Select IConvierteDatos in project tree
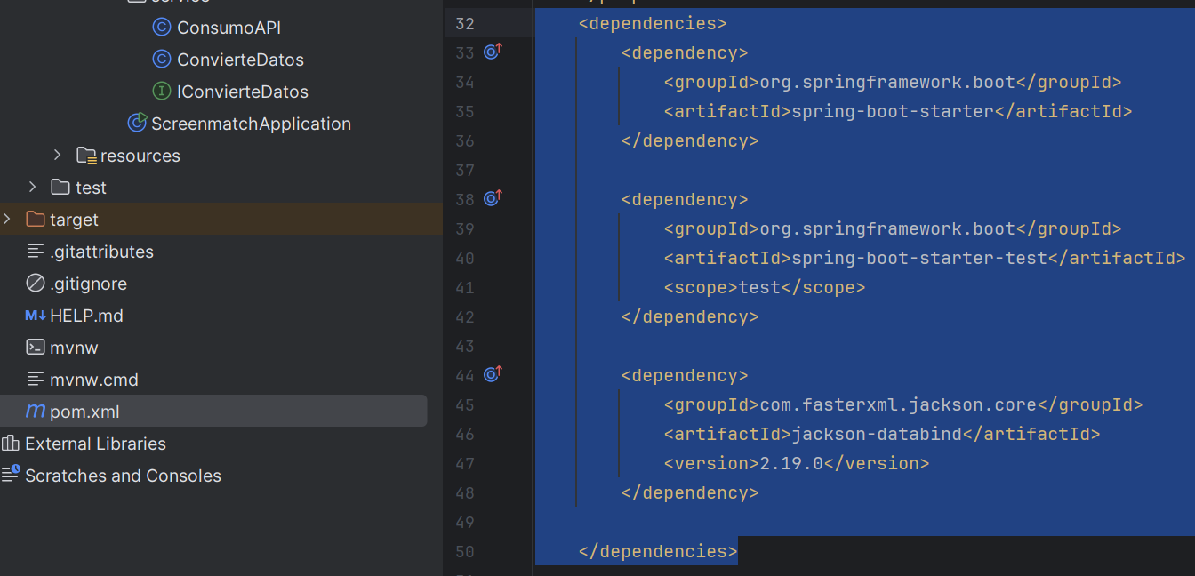1195x576 pixels. tap(243, 92)
